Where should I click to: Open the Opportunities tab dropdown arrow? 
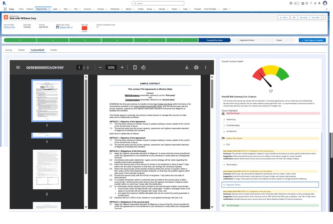pos(49,9)
